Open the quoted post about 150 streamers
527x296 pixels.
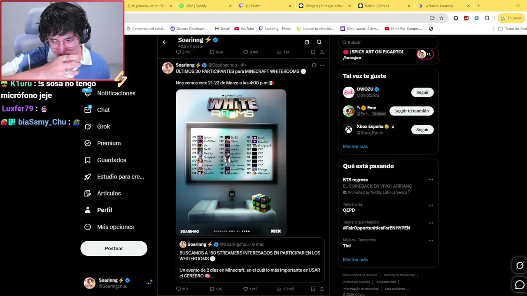tap(250, 260)
